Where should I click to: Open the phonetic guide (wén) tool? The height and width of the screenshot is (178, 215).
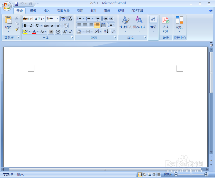(63, 18)
